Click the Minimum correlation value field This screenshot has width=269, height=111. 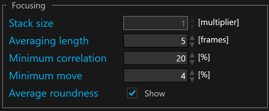(x=156, y=58)
